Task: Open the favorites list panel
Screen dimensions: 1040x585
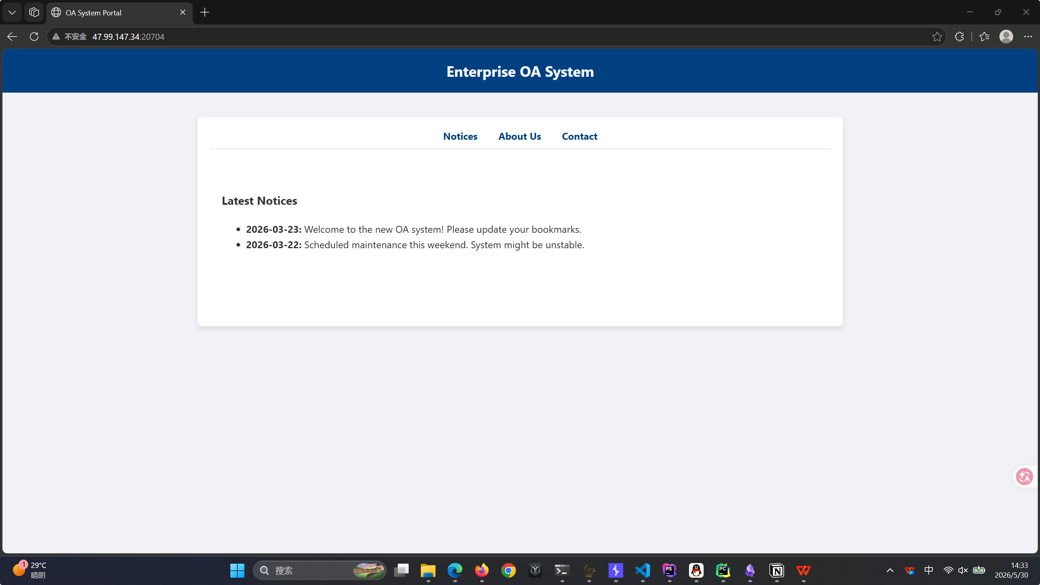Action: point(984,37)
